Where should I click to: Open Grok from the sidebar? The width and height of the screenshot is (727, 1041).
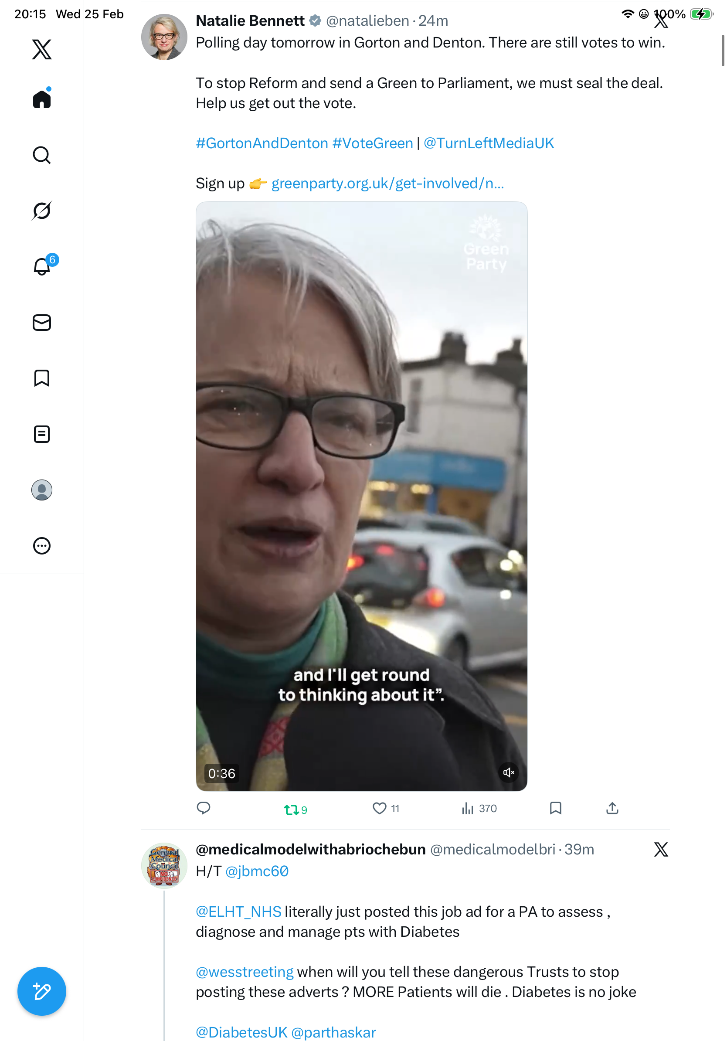42,211
